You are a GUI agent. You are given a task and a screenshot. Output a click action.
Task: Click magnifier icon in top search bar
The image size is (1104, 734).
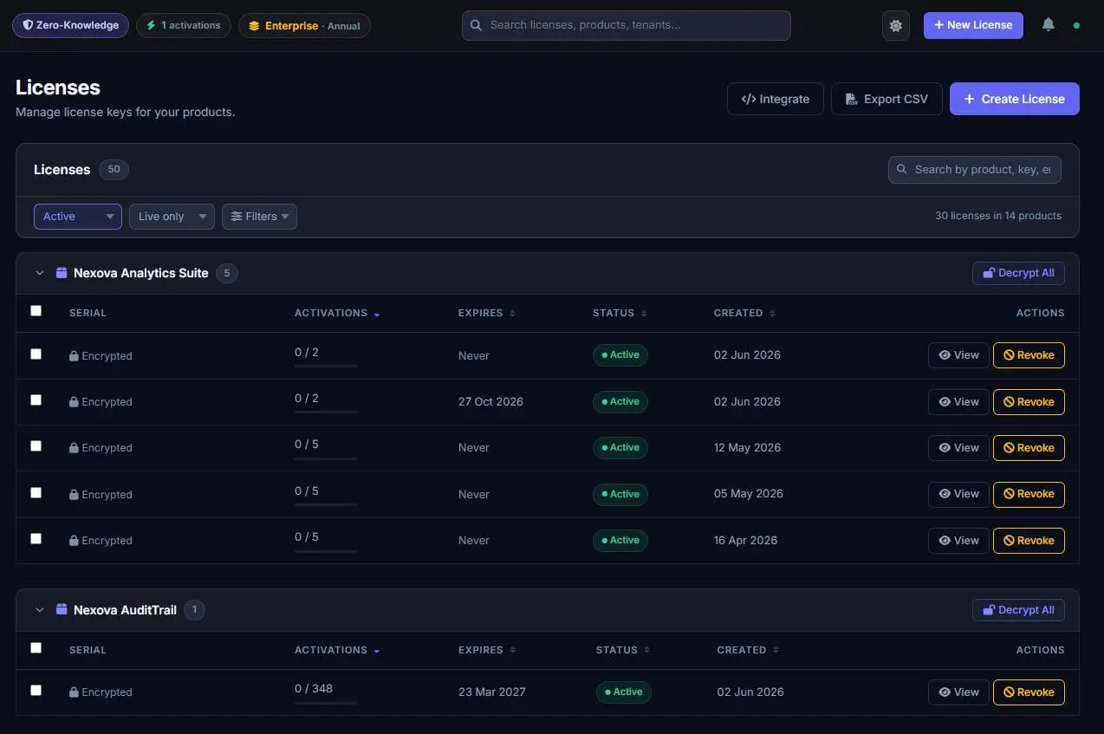[476, 26]
